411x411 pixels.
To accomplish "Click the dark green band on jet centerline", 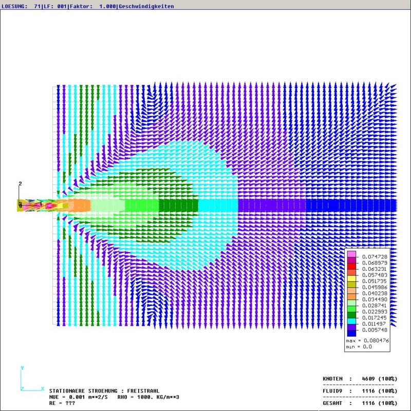I will click(x=178, y=205).
